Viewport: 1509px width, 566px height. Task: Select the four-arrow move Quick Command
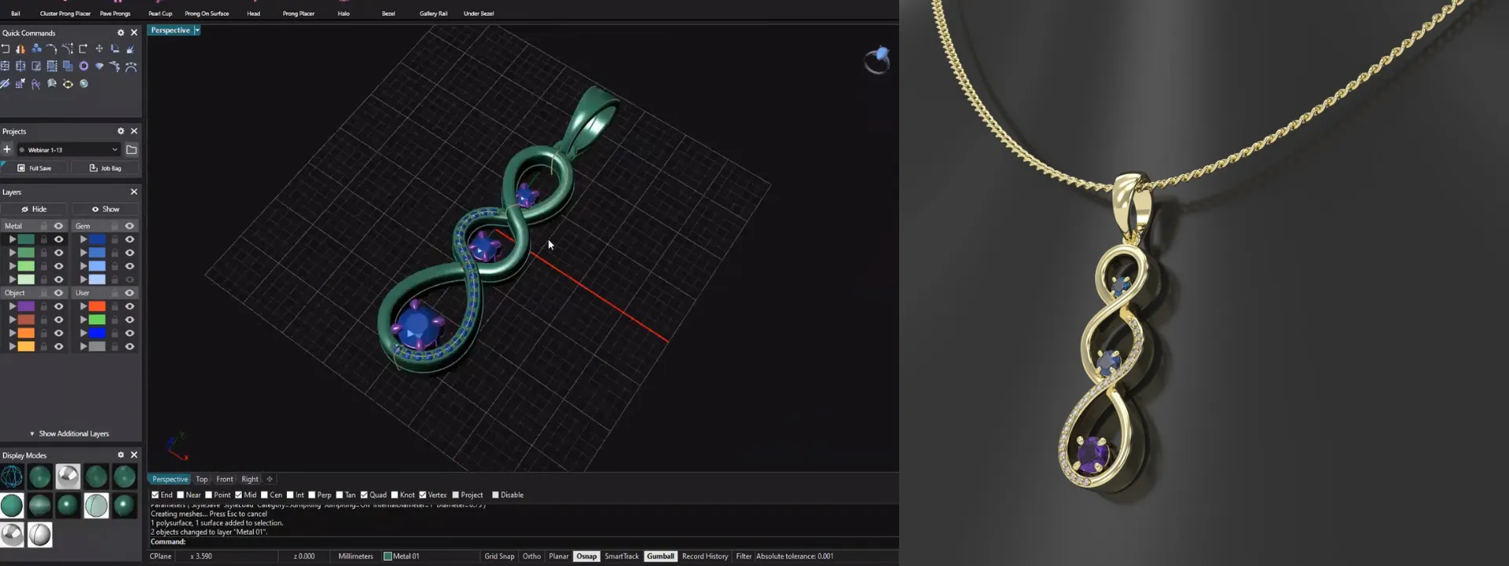(99, 49)
